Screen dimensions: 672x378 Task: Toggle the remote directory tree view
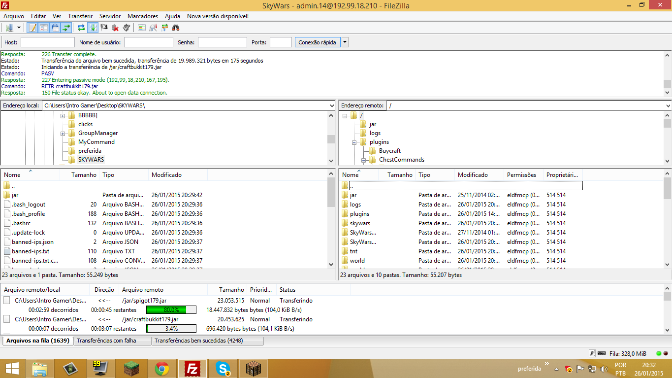[x=55, y=28]
